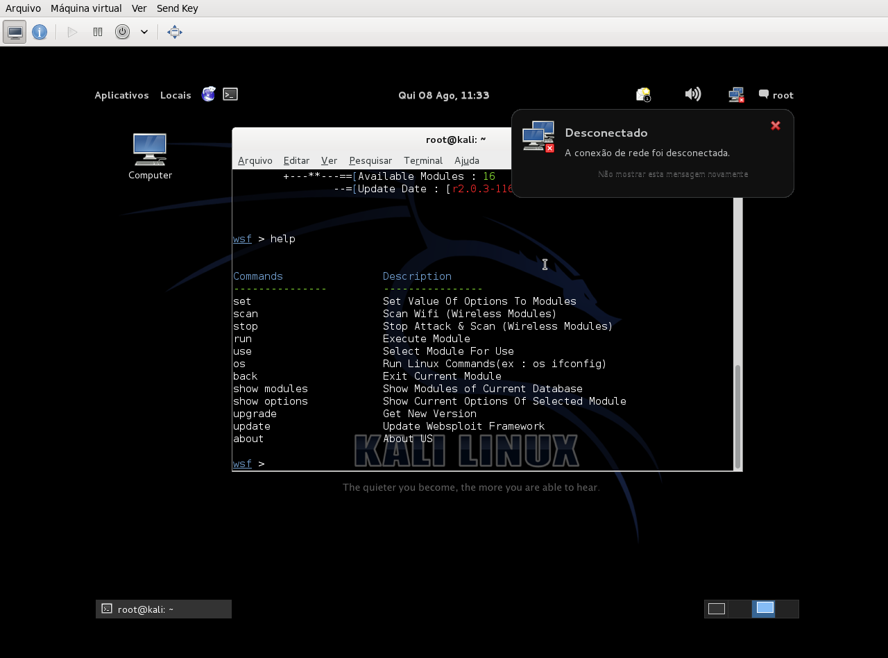
Task: Click 'Scan Wifi (Wireless Modules)' text
Action: coord(470,314)
